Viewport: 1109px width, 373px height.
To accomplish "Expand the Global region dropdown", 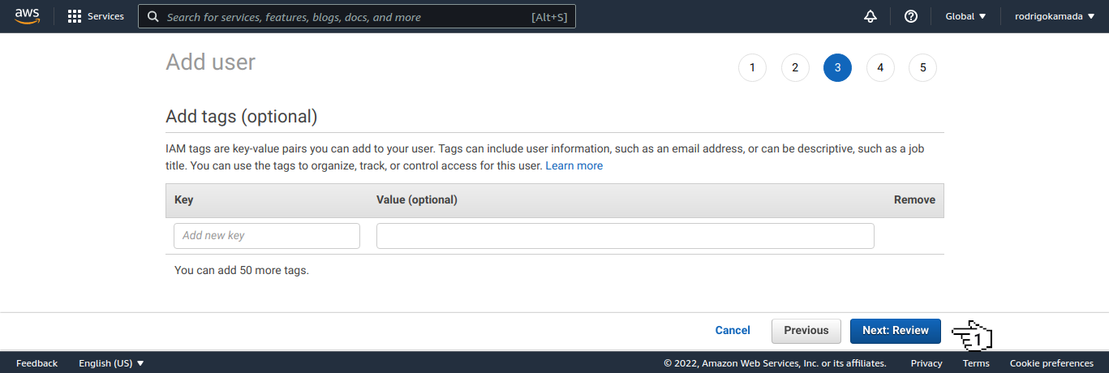I will [x=965, y=16].
